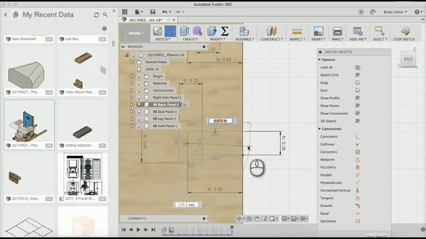426x239 pixels.
Task: Click the Redo arrow
Action: point(178,12)
